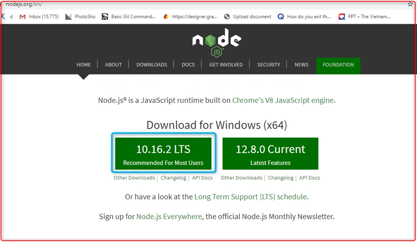Open the NEWS nav item

coord(301,65)
